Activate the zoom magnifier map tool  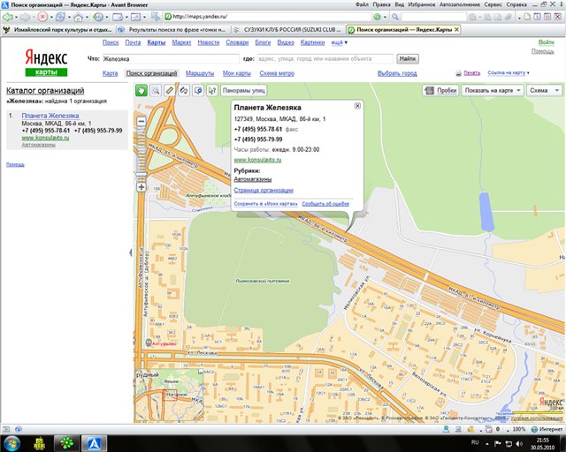point(156,90)
